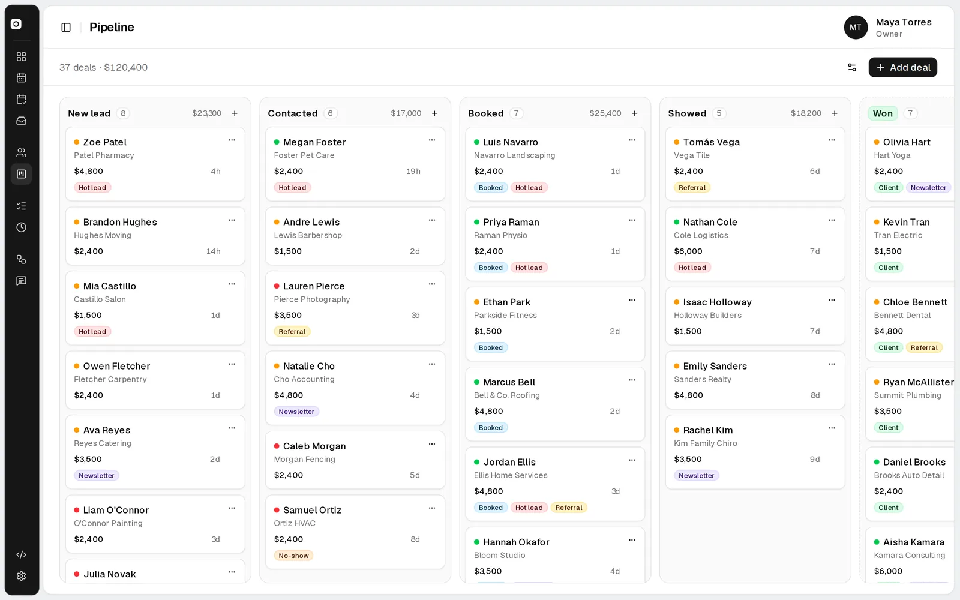Open the settings gear in sidebar
This screenshot has height=600, width=960.
pyautogui.click(x=22, y=576)
